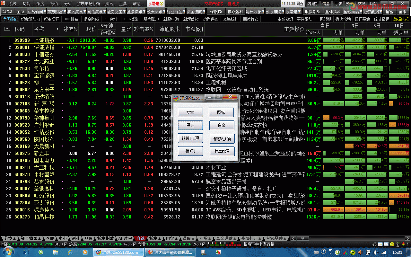Expand the 经济数据 dropdown

click(373, 12)
